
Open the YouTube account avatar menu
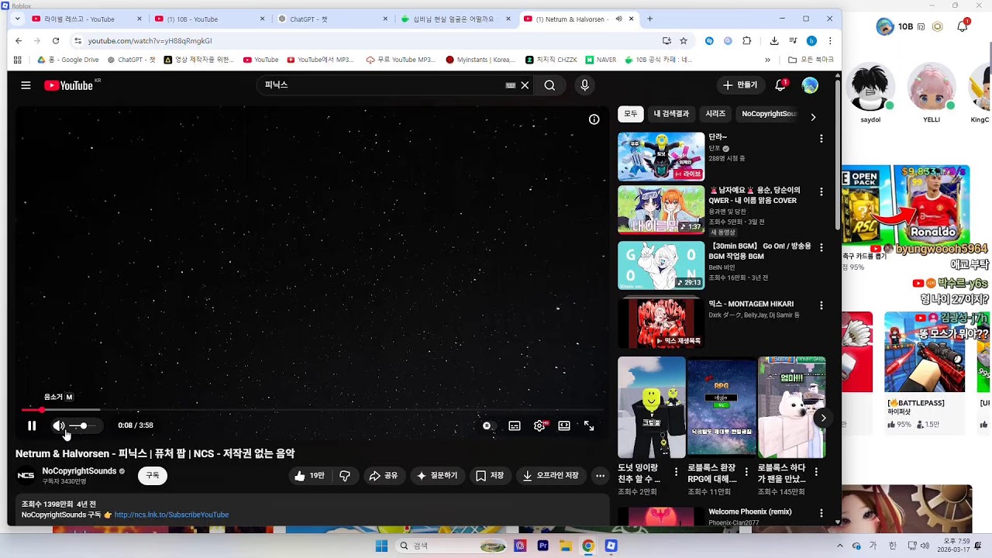(x=810, y=85)
